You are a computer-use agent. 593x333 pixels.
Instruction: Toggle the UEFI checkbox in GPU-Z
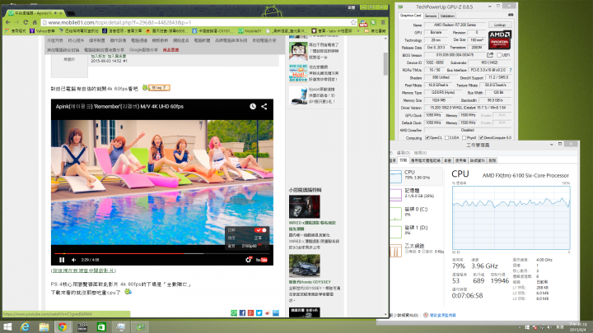(499, 55)
